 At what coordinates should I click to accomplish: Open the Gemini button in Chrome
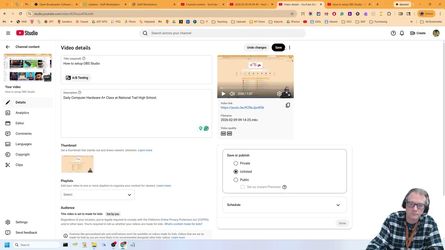click(x=402, y=5)
